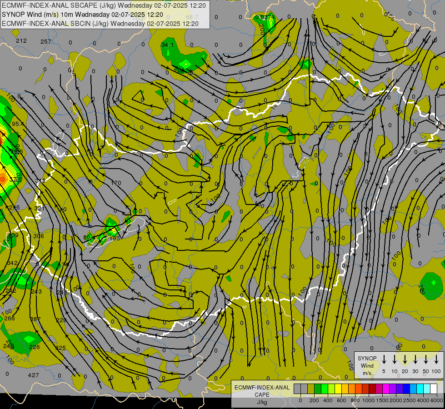Click the '95.4' value on the map
The width and height of the screenshot is (445, 409).
click(18, 124)
